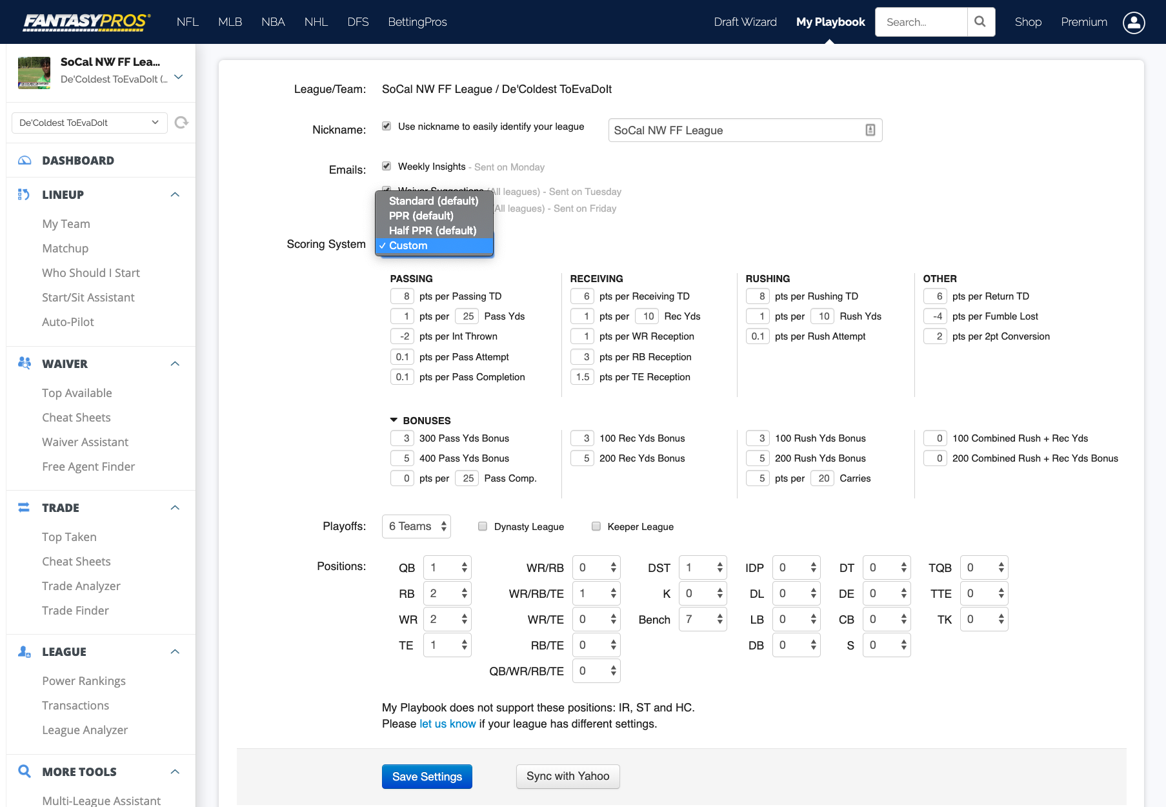1166x807 pixels.
Task: Go to BettingPros
Action: 417,22
